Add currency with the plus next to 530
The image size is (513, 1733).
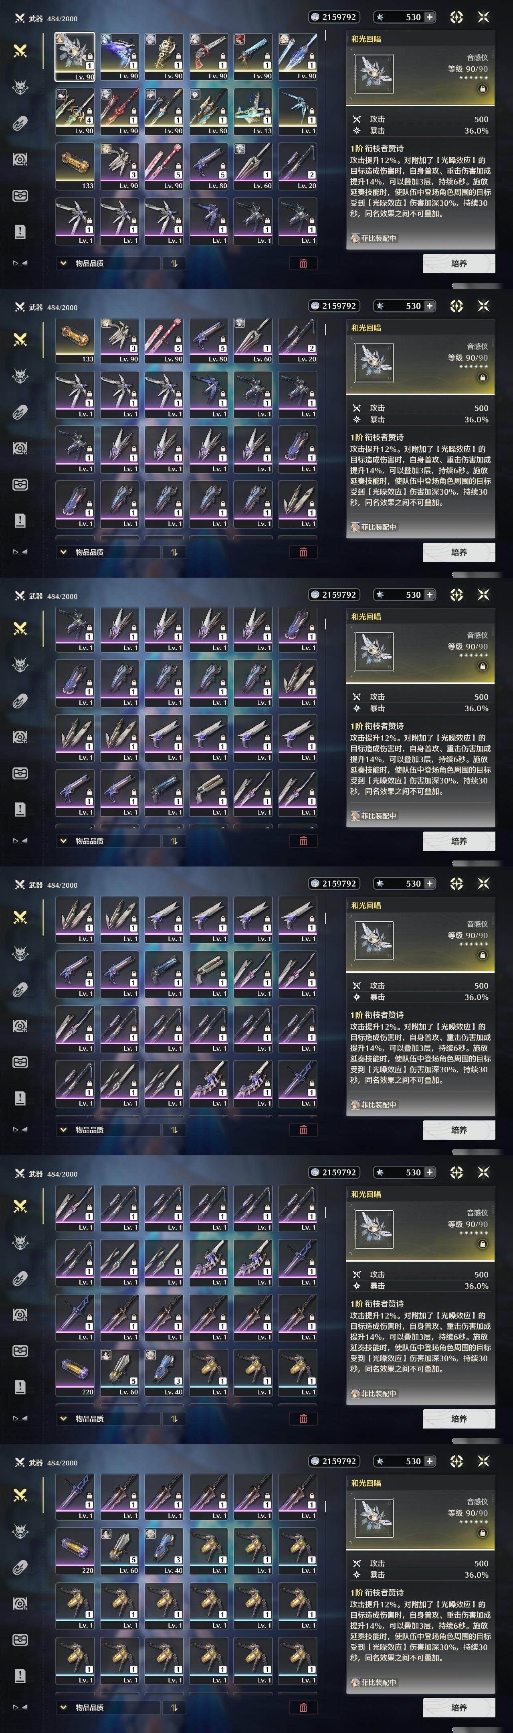(430, 17)
